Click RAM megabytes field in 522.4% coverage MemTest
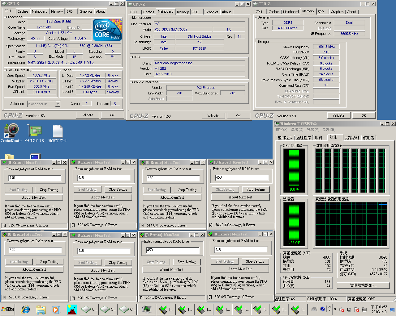This screenshot has width=396, height=316. click(x=104, y=177)
